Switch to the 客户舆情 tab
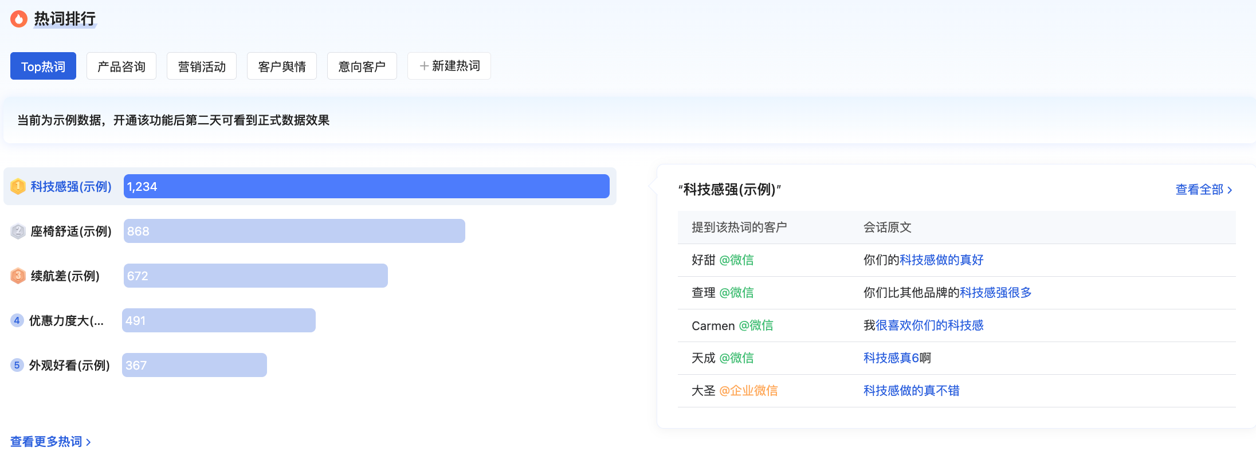 coord(282,66)
